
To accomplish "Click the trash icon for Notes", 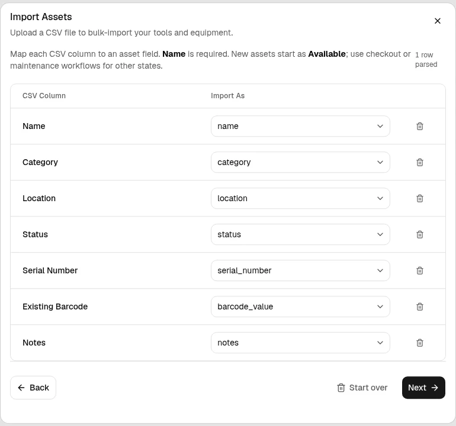I will 420,343.
